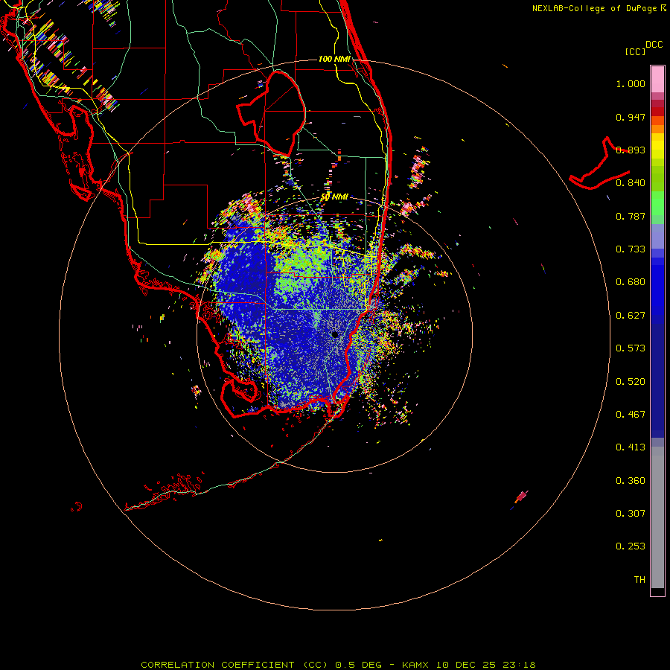Click the 50 NMI range ring label
Screen dimensions: 670x670
click(x=334, y=197)
